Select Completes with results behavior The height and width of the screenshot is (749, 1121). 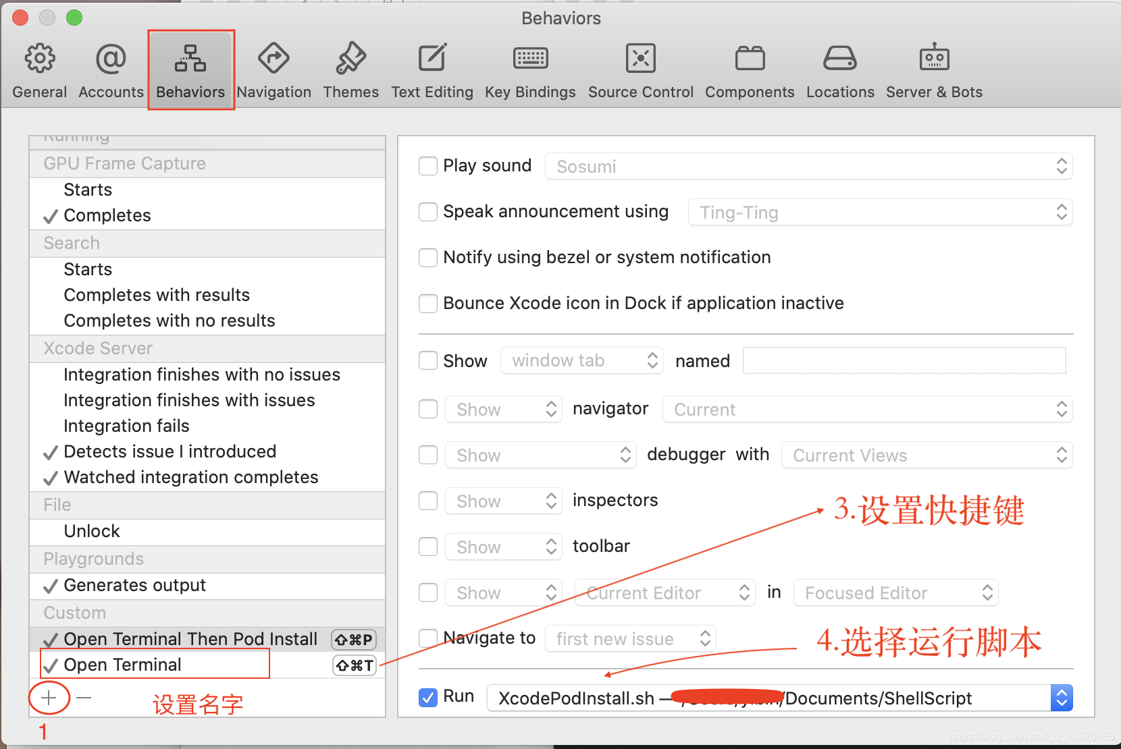207,296
